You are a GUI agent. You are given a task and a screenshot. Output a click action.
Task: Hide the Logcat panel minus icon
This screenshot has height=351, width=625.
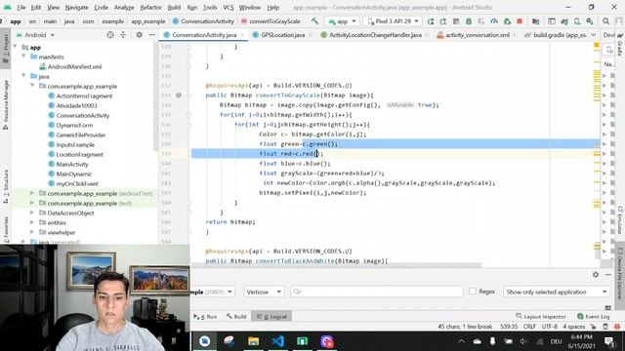pyautogui.click(x=608, y=275)
